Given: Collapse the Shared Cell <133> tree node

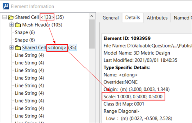Looking at the screenshot, I should click(5, 17).
